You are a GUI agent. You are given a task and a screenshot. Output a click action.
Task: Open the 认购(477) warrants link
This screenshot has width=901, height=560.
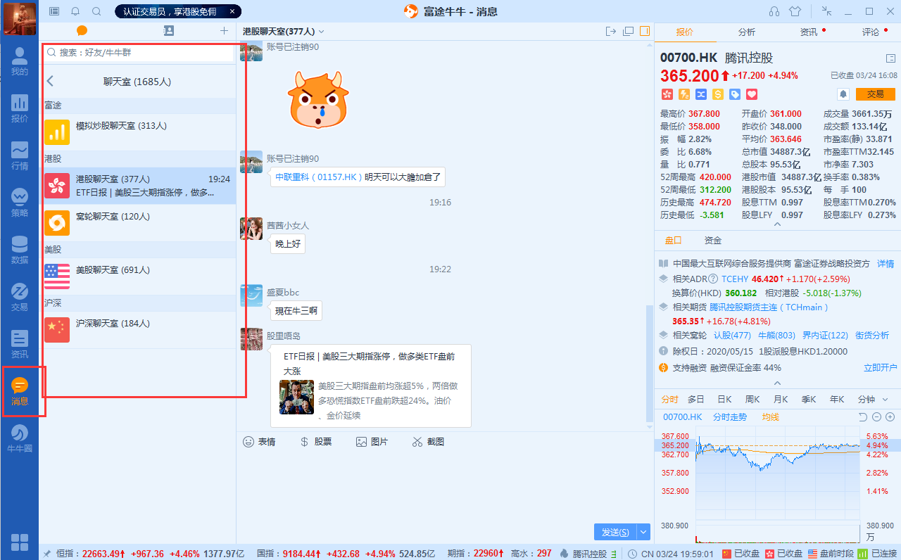732,336
